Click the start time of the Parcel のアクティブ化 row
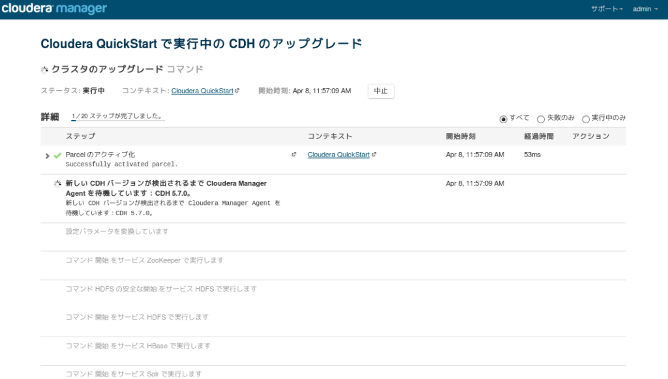Image resolution: width=668 pixels, height=379 pixels. (x=475, y=155)
